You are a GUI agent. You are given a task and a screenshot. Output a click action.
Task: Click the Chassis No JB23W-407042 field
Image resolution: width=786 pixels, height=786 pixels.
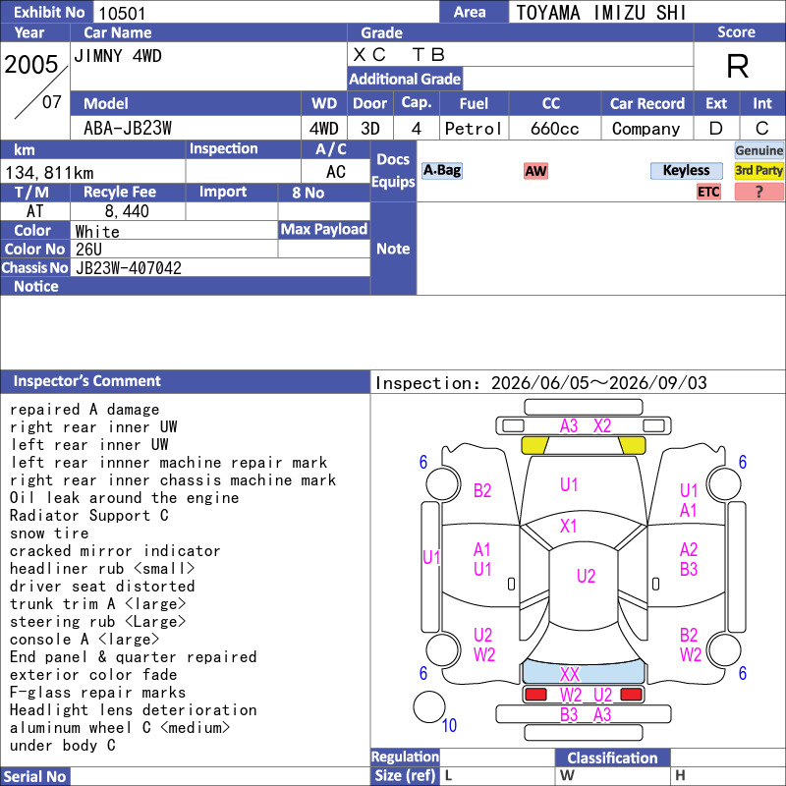[x=220, y=267]
